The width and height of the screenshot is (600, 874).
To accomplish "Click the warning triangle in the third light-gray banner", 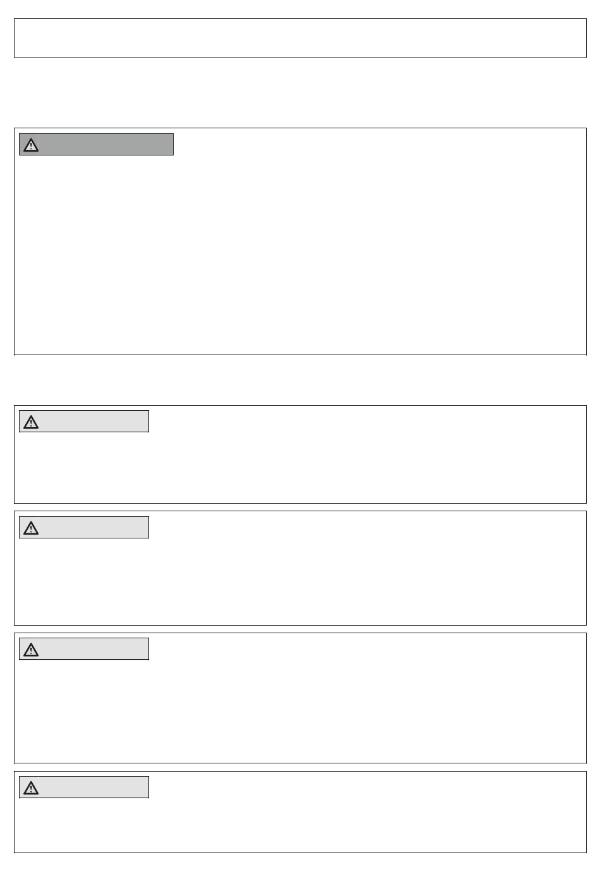I will pyautogui.click(x=30, y=649).
